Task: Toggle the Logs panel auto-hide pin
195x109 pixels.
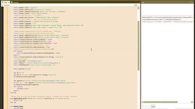Action: point(191,2)
